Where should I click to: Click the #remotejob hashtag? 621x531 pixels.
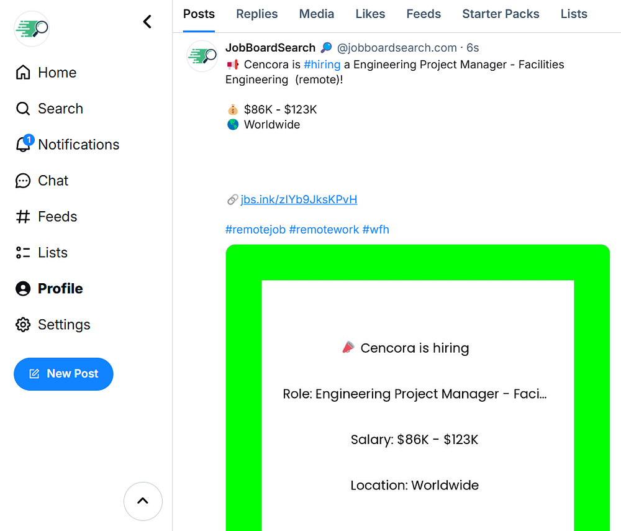(x=255, y=229)
